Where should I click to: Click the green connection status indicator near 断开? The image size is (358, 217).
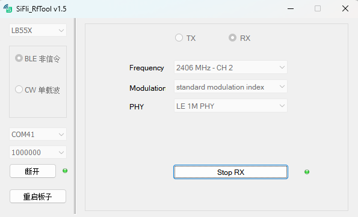(65, 171)
